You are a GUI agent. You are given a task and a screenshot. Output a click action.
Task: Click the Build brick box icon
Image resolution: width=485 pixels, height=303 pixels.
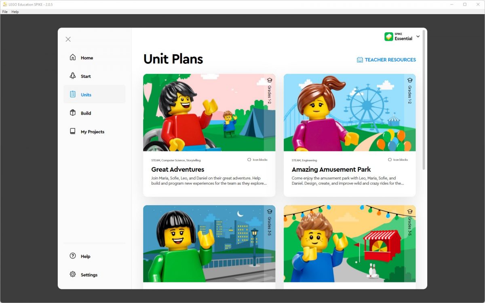pyautogui.click(x=73, y=113)
